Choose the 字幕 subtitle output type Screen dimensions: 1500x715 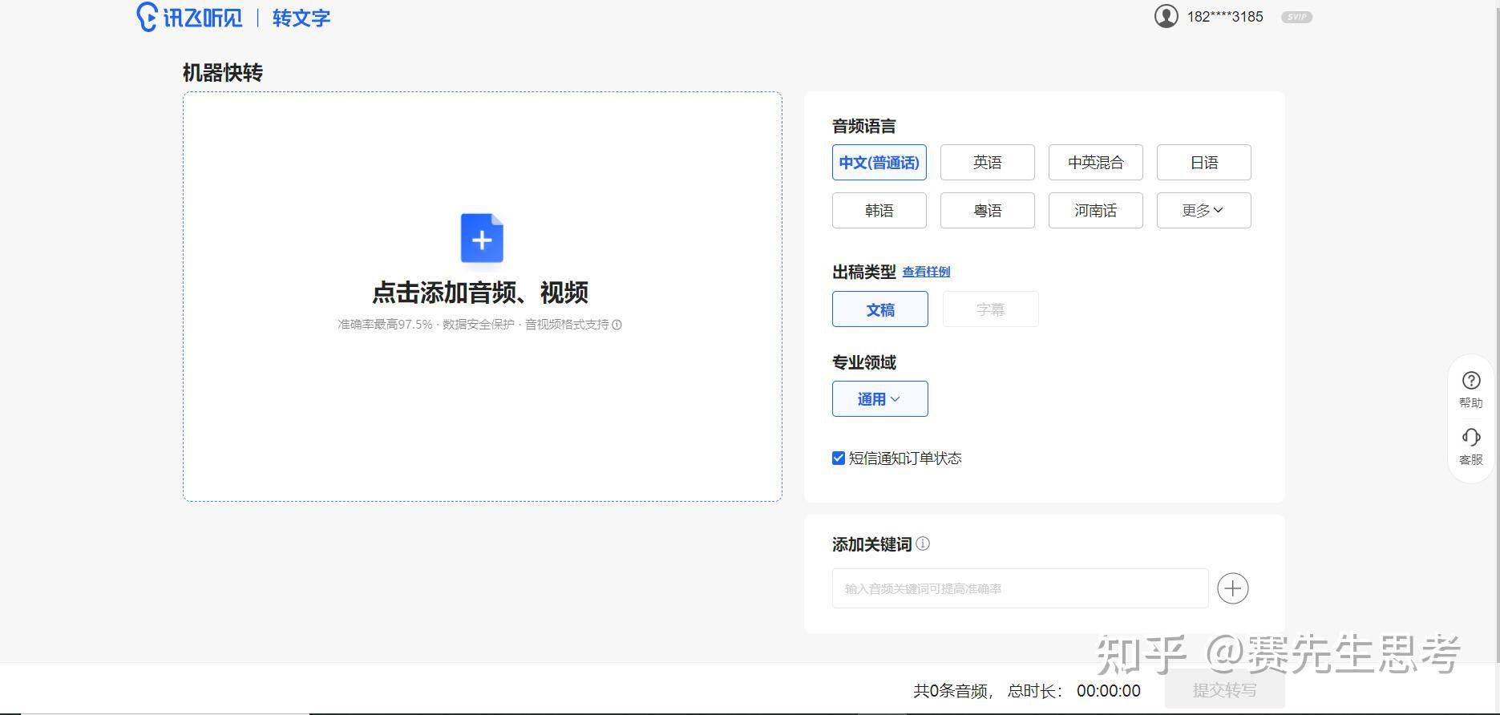click(x=991, y=309)
